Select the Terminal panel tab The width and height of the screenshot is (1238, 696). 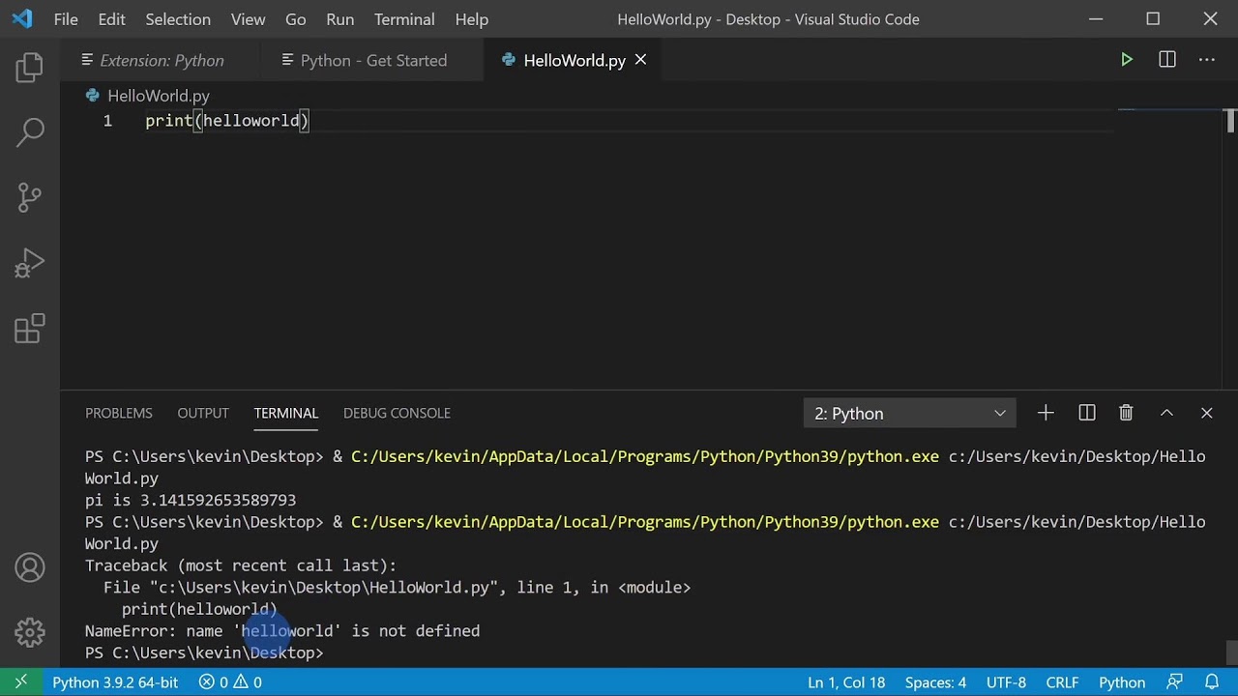[286, 413]
